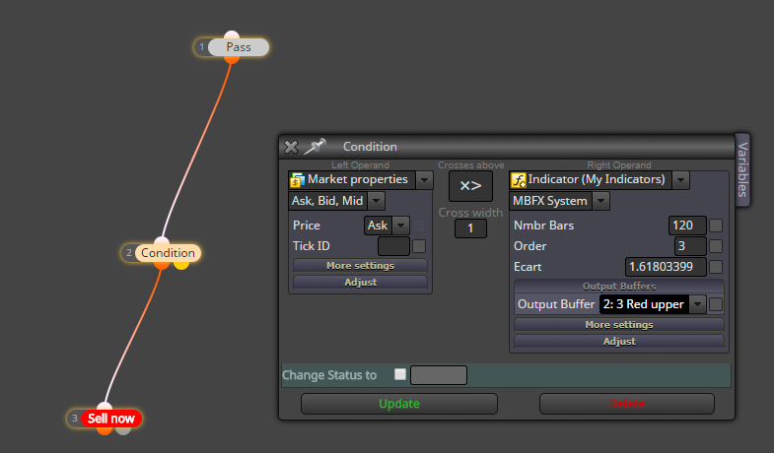Click the Indicator function icon in Right Operand
This screenshot has width=774, height=453.
[x=518, y=180]
